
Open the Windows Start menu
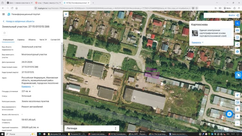pyautogui.click(x=2, y=134)
